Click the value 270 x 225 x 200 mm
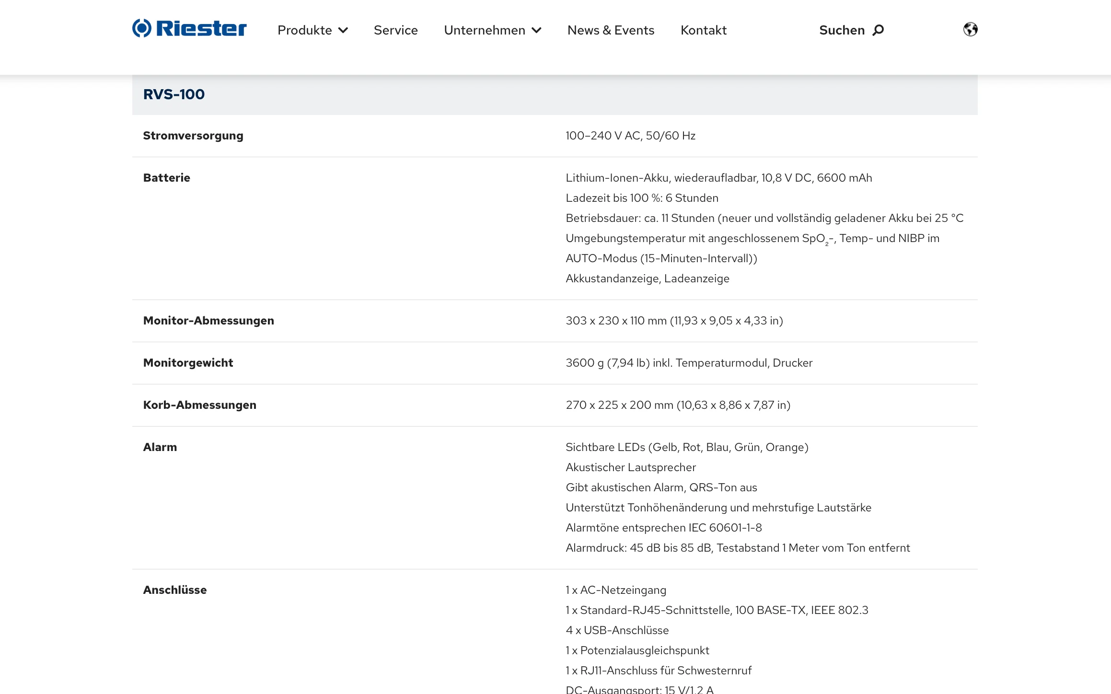Image resolution: width=1111 pixels, height=694 pixels. [678, 405]
